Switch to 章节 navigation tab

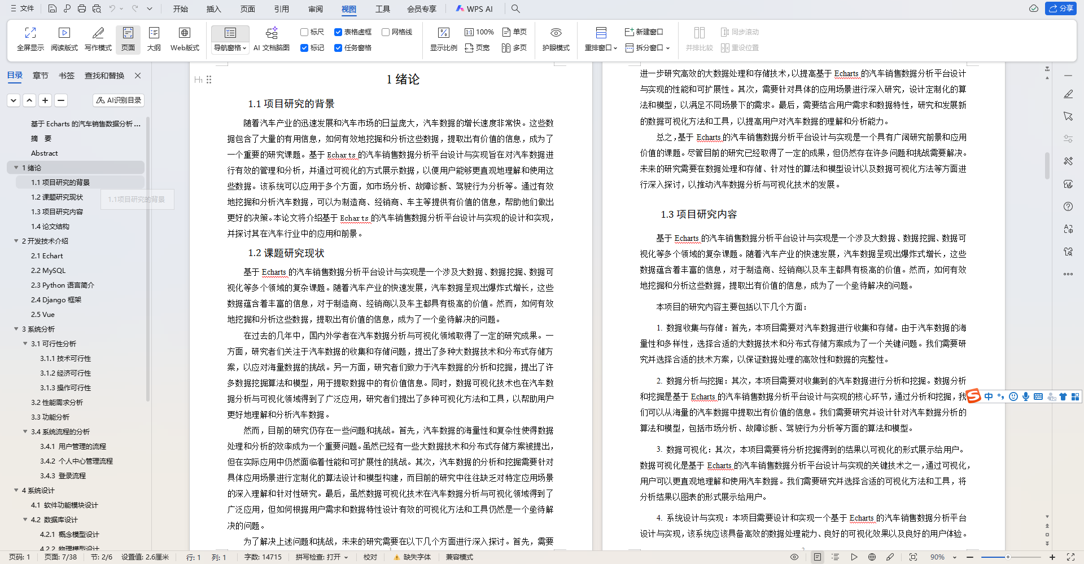coord(40,76)
